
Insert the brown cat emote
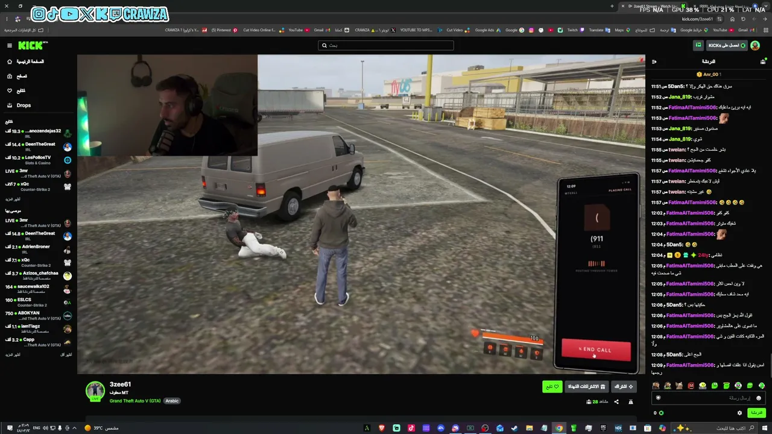[x=679, y=386]
